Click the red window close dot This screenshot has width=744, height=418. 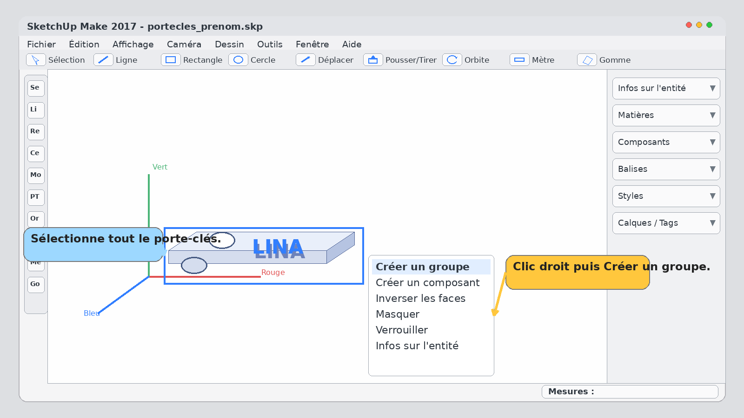[689, 25]
